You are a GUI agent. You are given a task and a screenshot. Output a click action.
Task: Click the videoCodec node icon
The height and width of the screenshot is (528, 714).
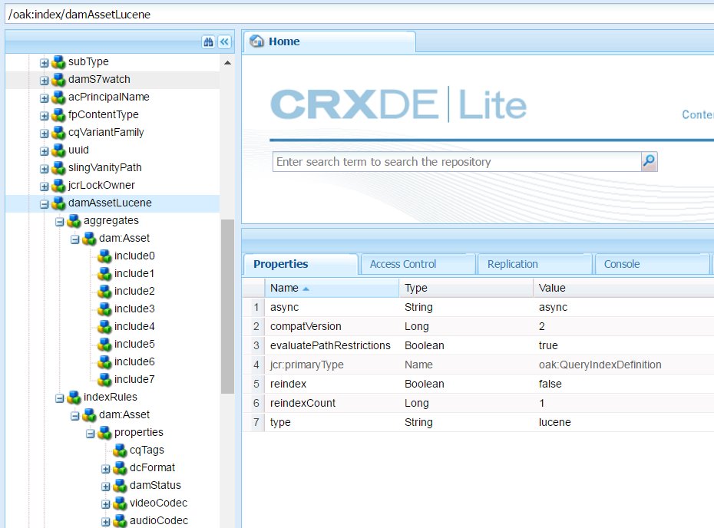[x=121, y=503]
